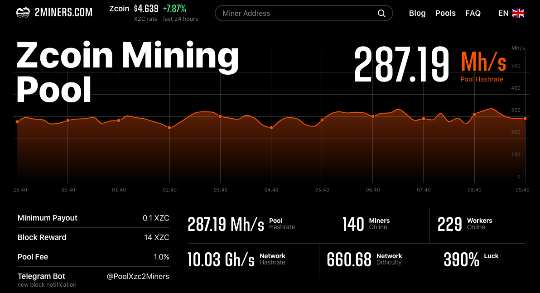Image resolution: width=540 pixels, height=293 pixels.
Task: Select the 08:40 chart data point
Action: (x=474, y=115)
